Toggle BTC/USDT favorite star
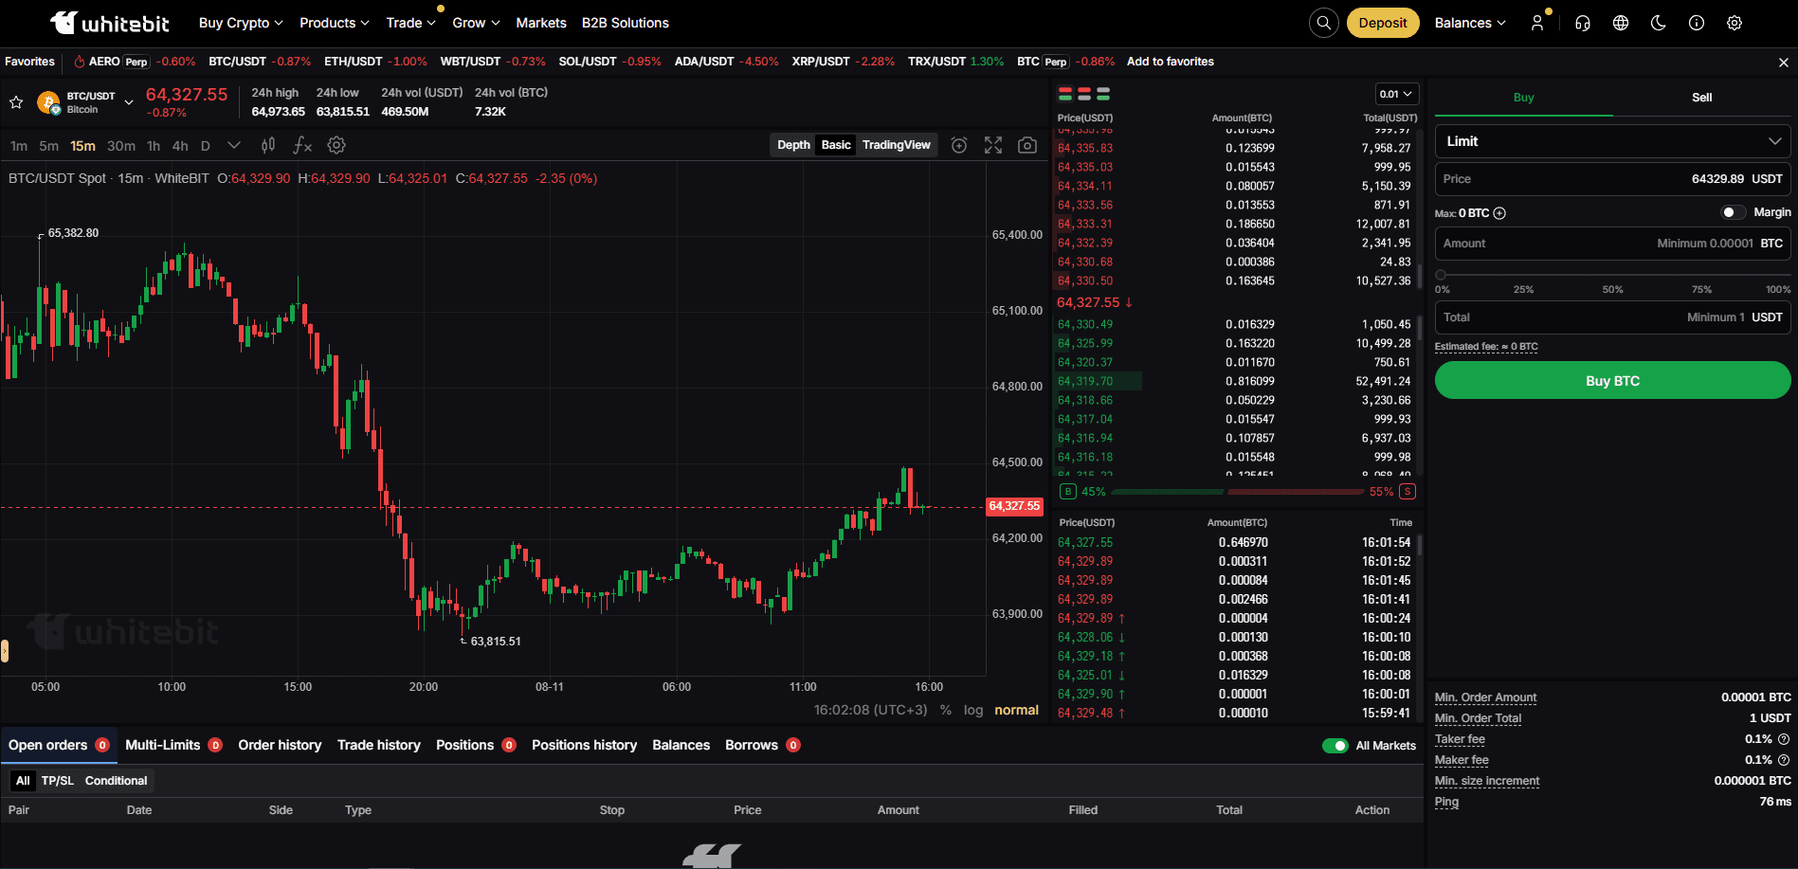1798x869 pixels. [x=16, y=102]
